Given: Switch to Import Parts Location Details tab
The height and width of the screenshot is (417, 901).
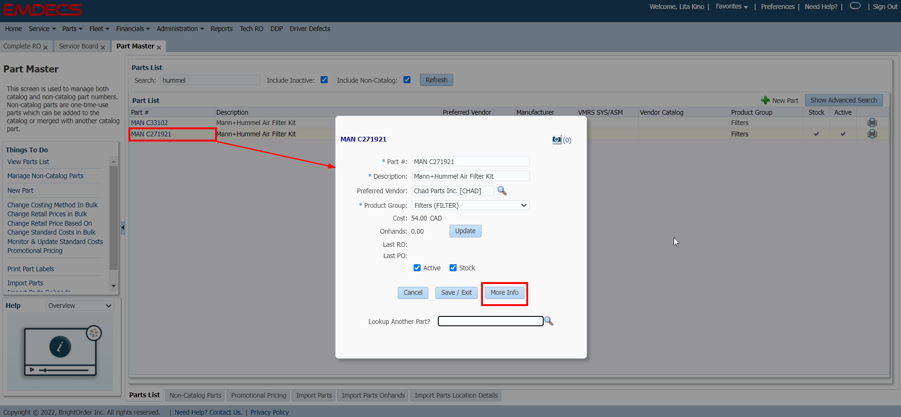Looking at the screenshot, I should 456,395.
